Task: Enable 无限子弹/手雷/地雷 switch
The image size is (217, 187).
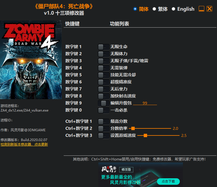Action: (x=103, y=61)
